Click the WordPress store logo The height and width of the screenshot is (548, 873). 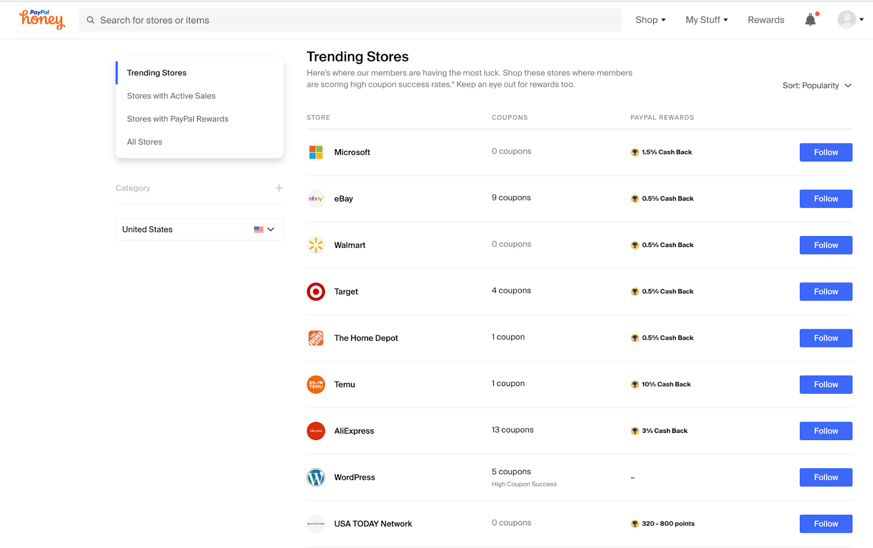pos(316,478)
